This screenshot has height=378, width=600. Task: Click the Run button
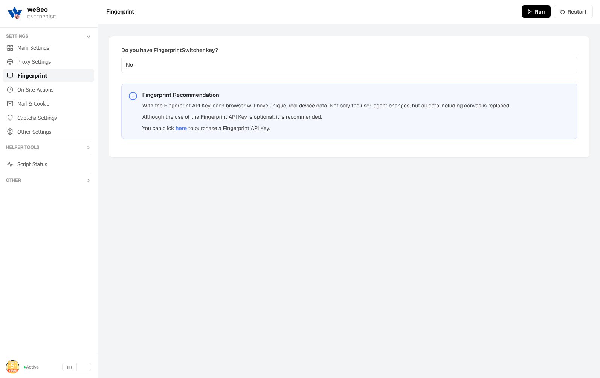coord(536,12)
